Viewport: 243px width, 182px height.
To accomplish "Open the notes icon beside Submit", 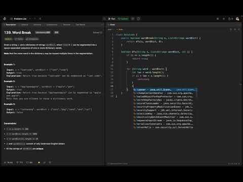I will (139, 19).
